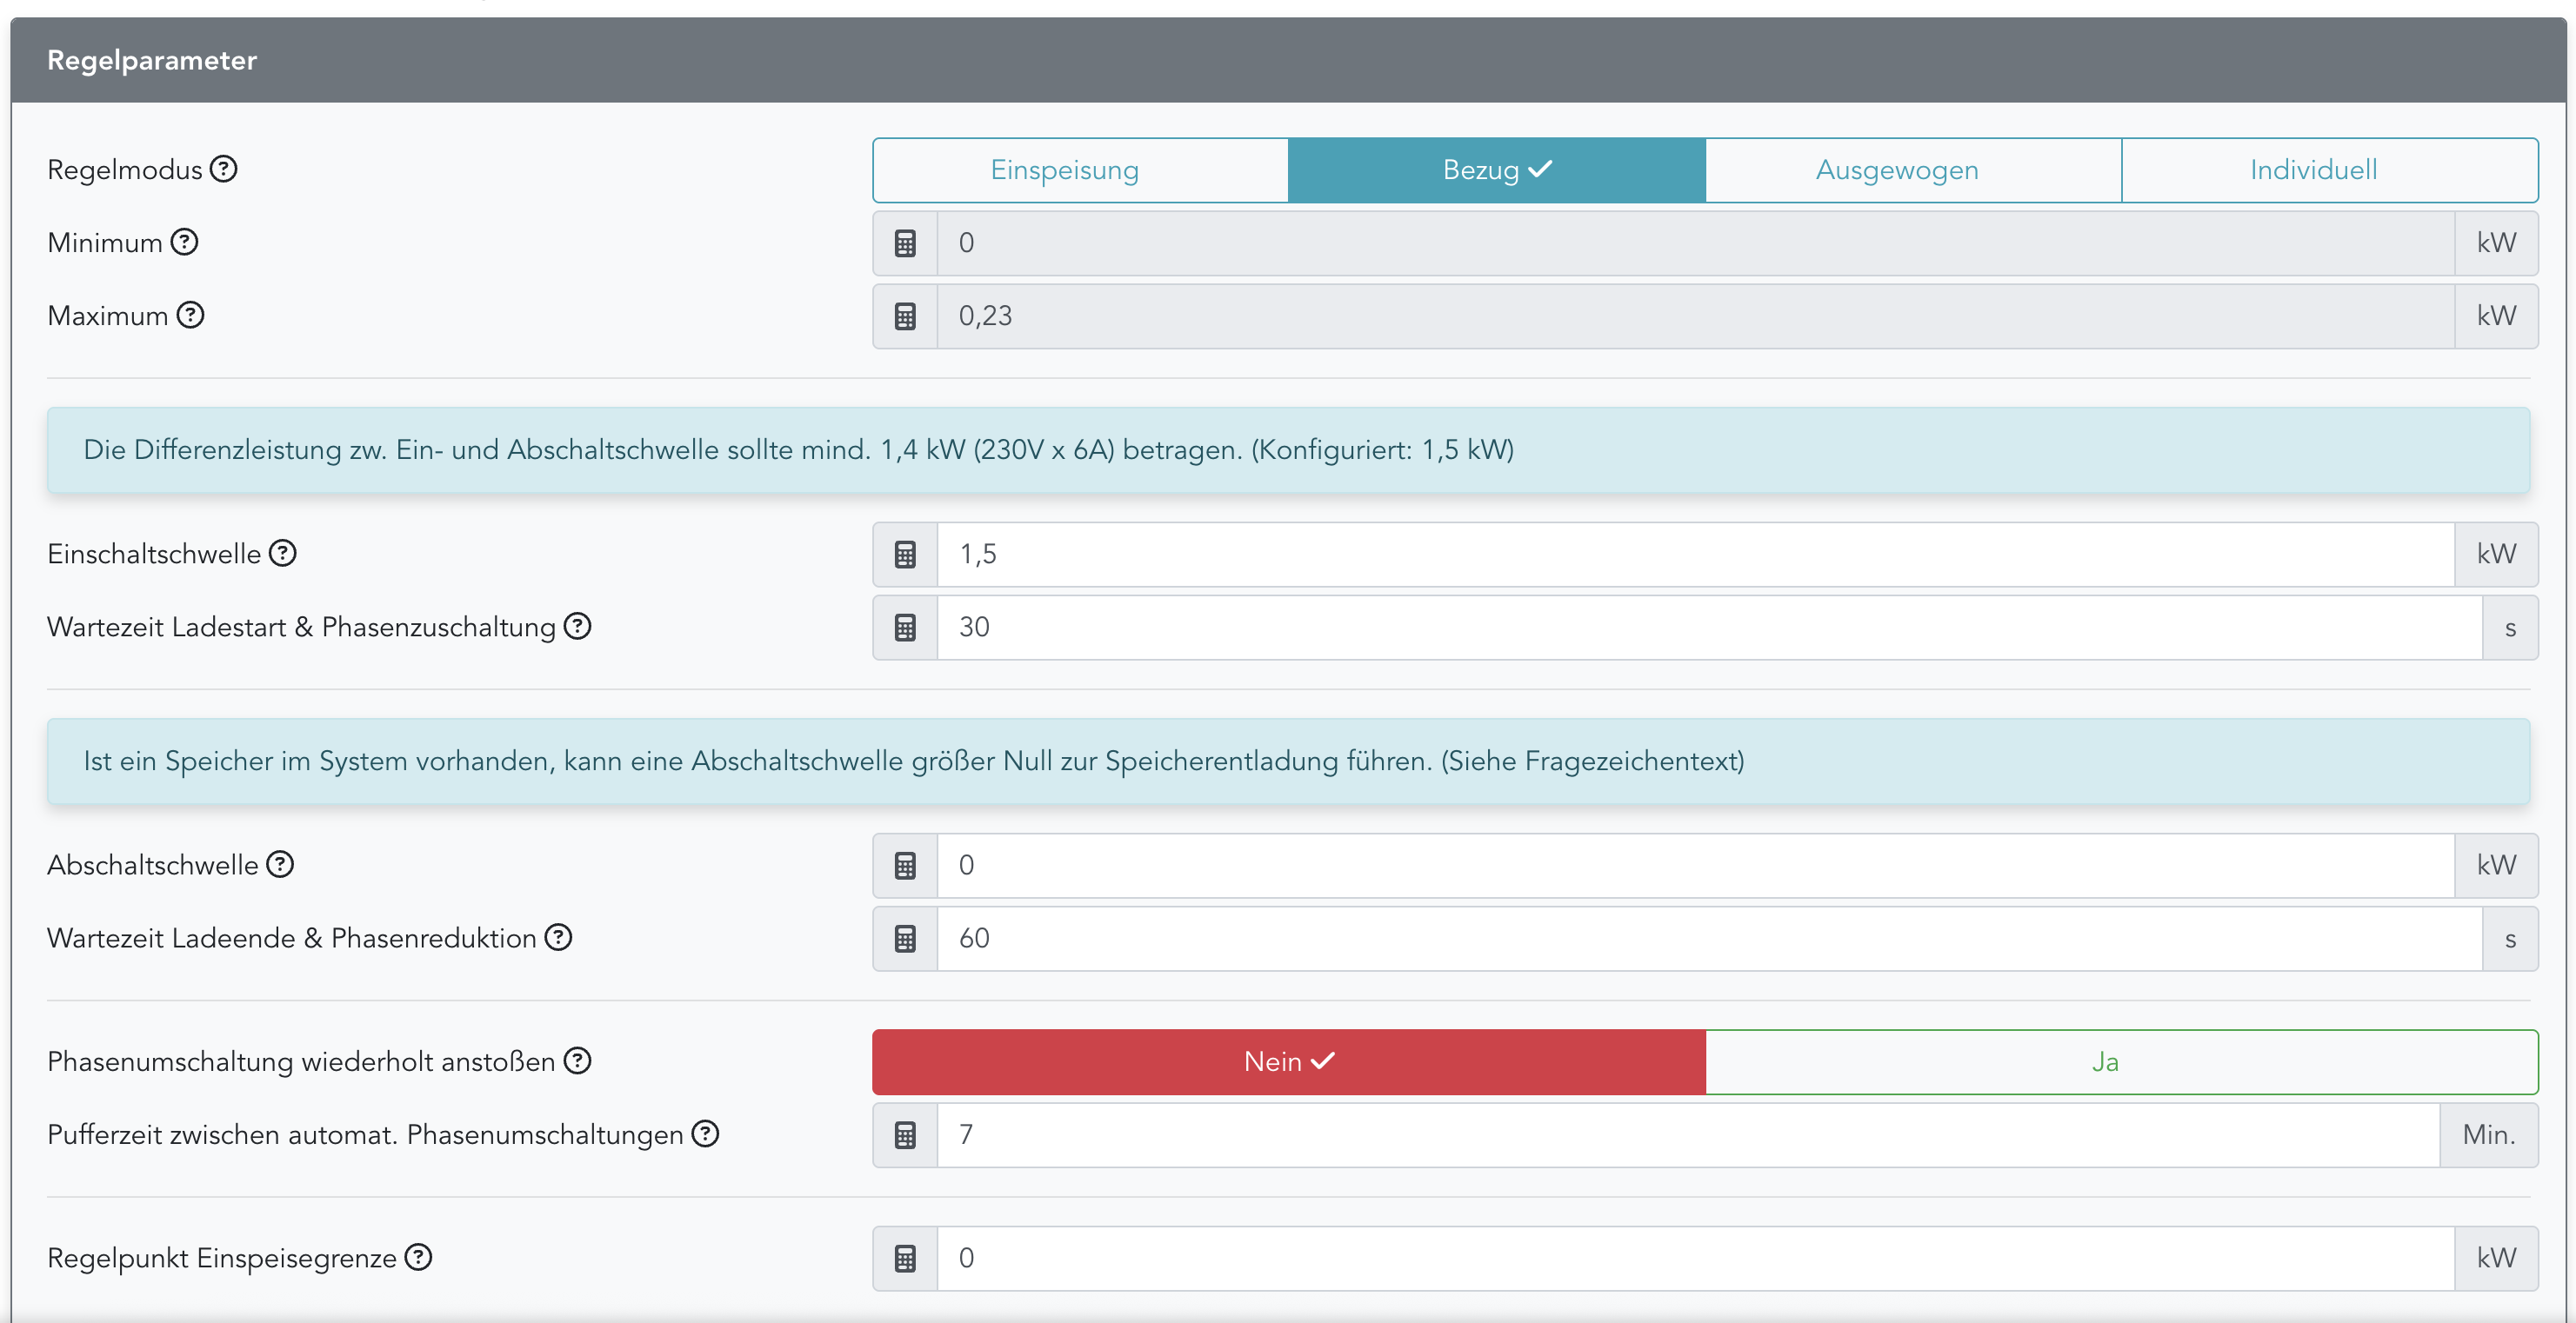Open the help tooltip beside Minimum
Image resolution: width=2576 pixels, height=1323 pixels.
coord(184,242)
